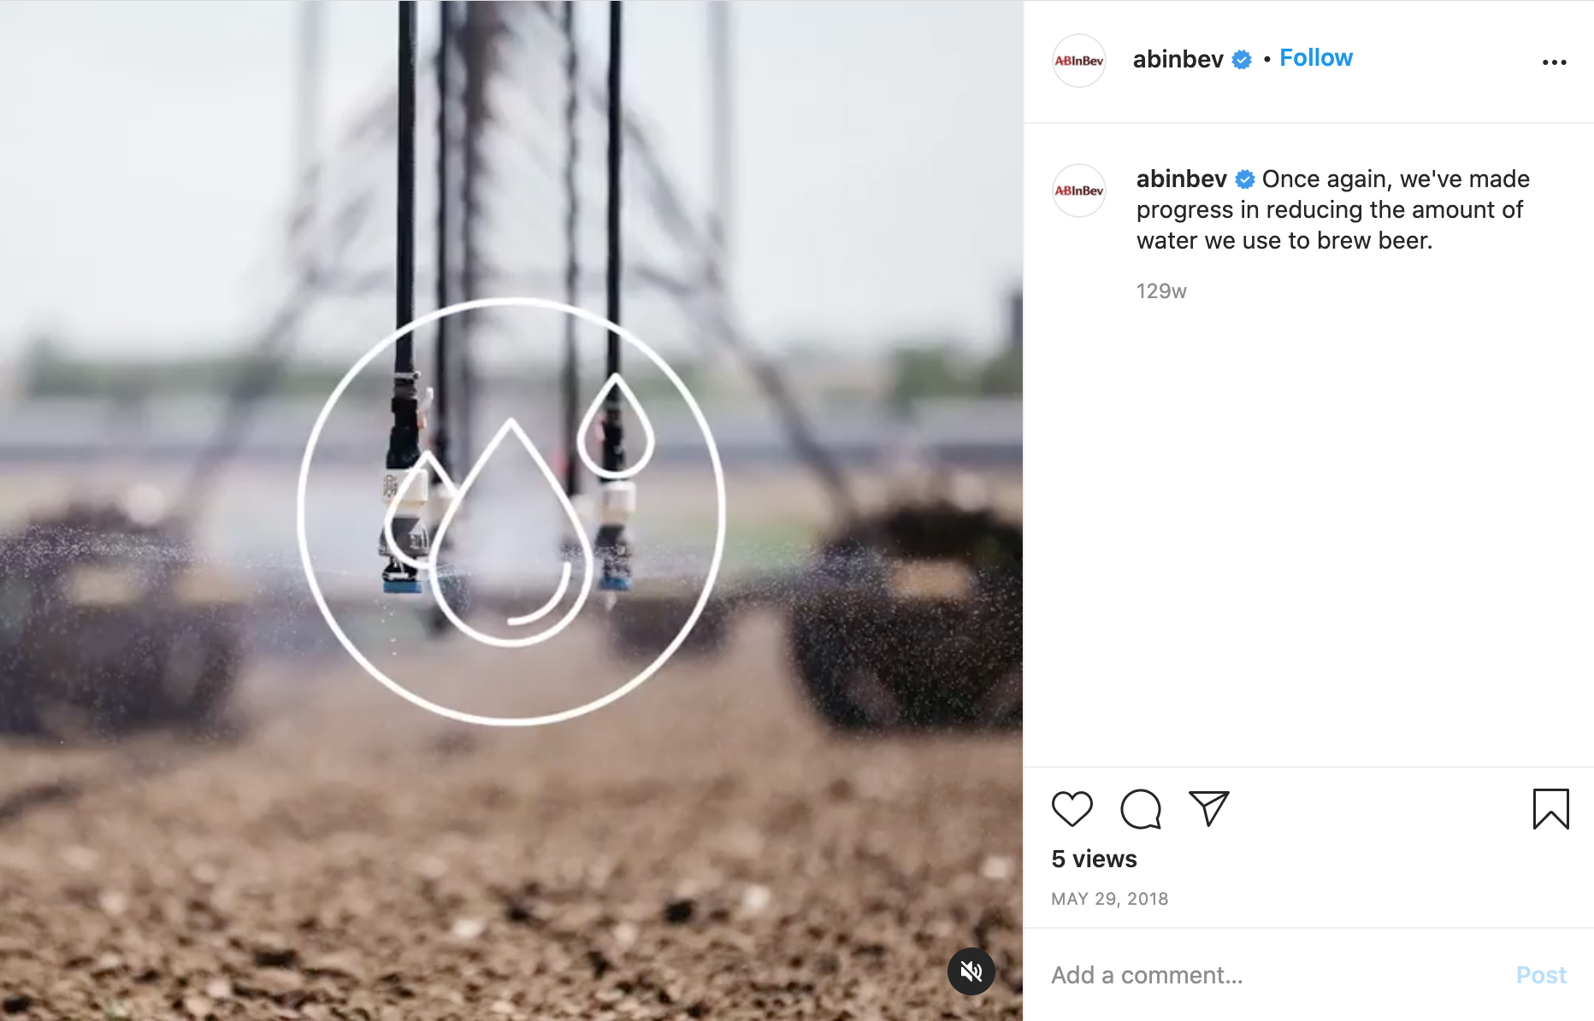
Task: Open the May 29, 2018 date link
Action: [1109, 899]
